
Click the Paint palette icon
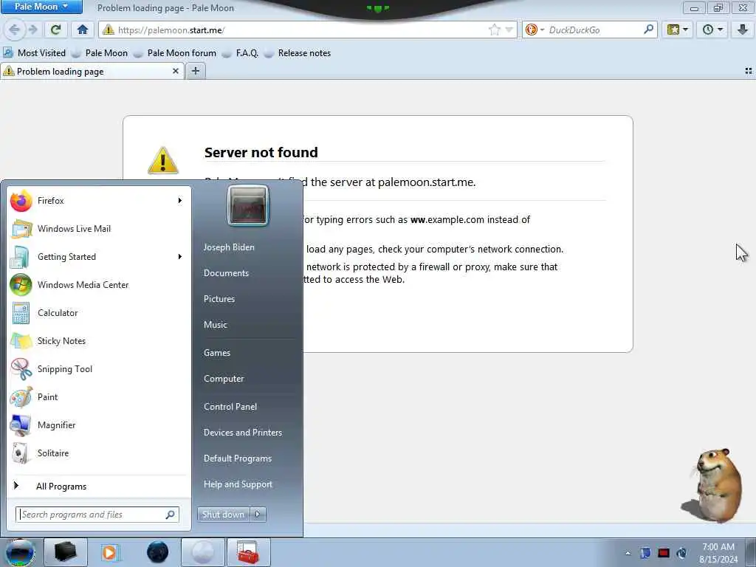21,397
